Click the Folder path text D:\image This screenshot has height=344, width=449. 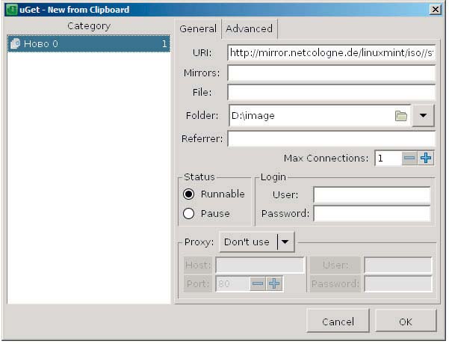point(253,116)
